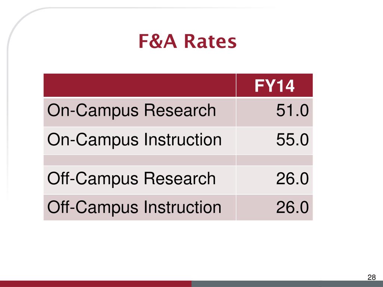Click the Off-Campus Research row label

(131, 178)
